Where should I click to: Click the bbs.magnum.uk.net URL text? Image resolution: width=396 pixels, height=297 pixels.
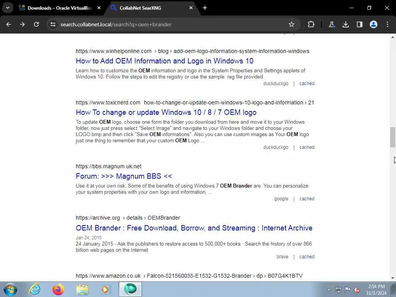(x=108, y=166)
